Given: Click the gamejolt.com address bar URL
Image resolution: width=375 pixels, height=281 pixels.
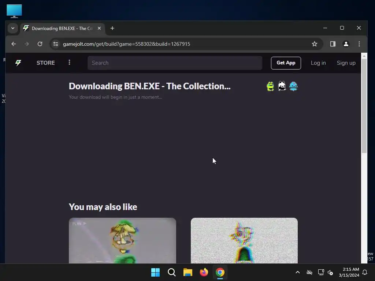Looking at the screenshot, I should point(126,44).
